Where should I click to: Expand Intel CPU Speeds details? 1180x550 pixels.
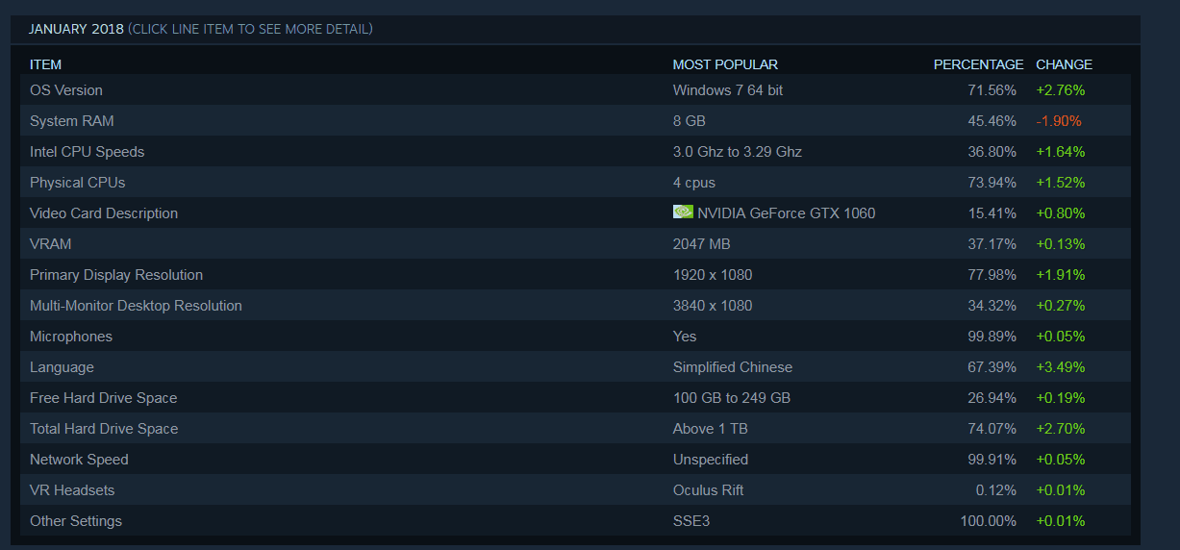click(88, 152)
